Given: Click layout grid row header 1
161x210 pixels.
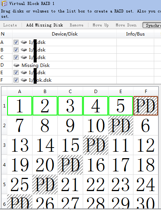Looking at the screenshot, I should [x=4, y=106].
